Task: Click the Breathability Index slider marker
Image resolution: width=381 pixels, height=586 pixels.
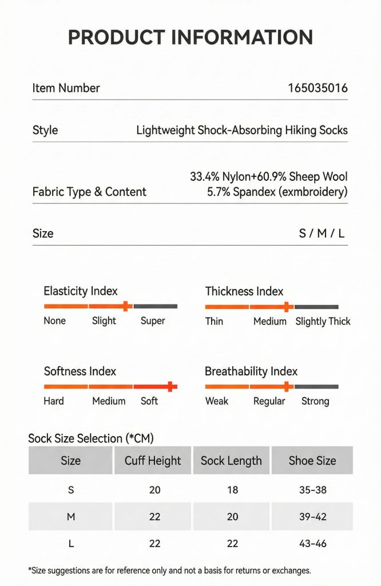Action: point(287,387)
